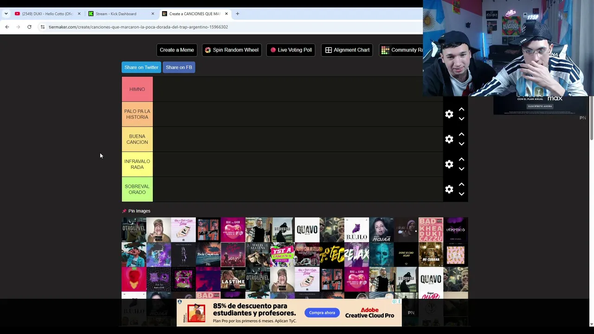Image resolution: width=594 pixels, height=334 pixels.
Task: Click Compra ahora in the Adobe ad
Action: pyautogui.click(x=322, y=313)
